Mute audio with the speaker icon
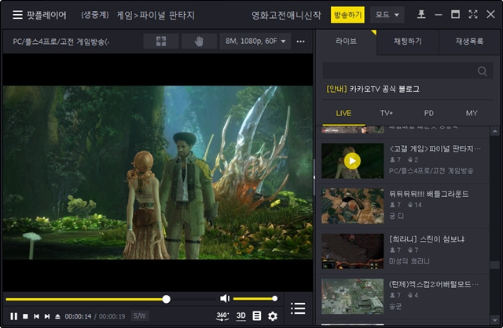 pyautogui.click(x=225, y=298)
